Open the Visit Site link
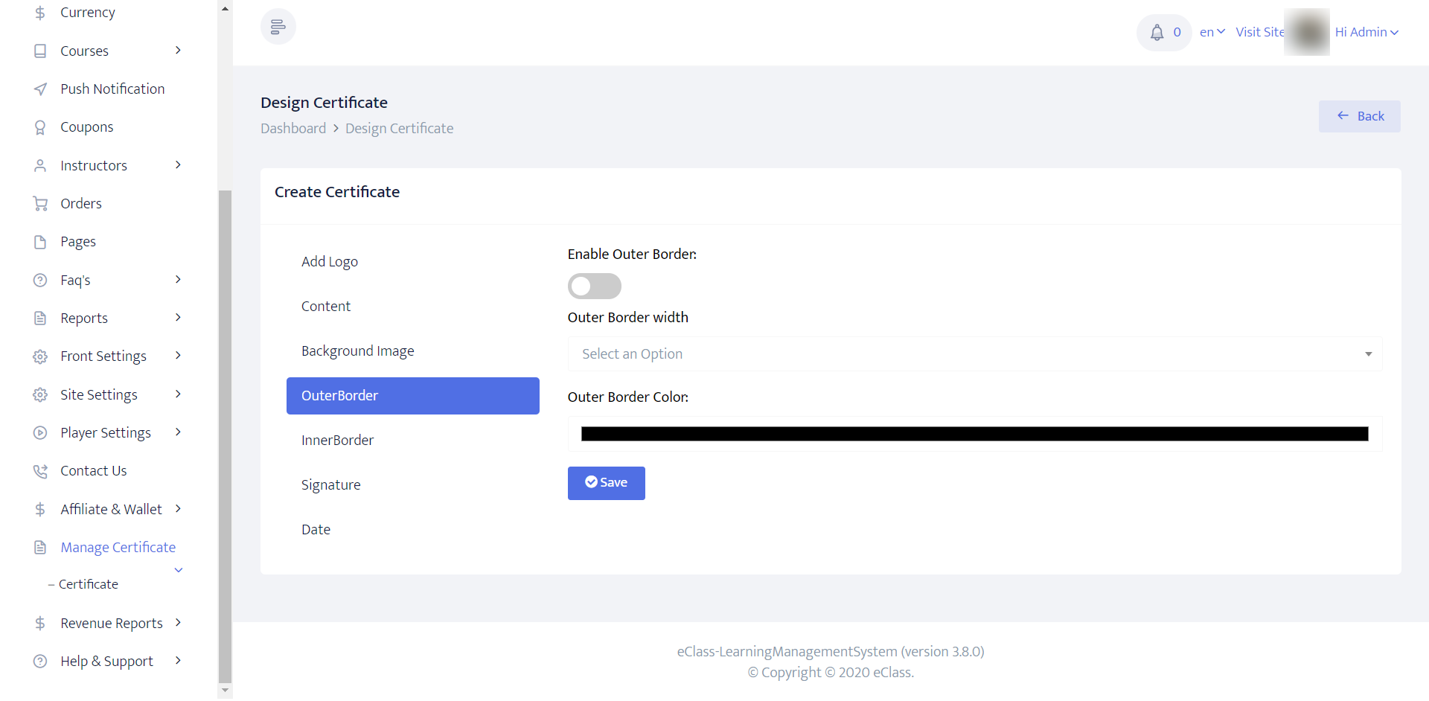This screenshot has width=1429, height=701. coord(1259,33)
